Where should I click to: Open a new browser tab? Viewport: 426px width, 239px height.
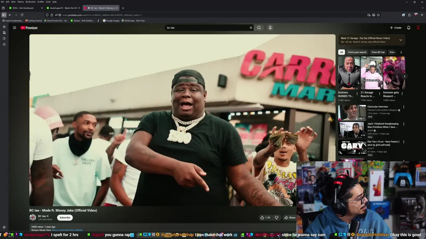click(123, 8)
